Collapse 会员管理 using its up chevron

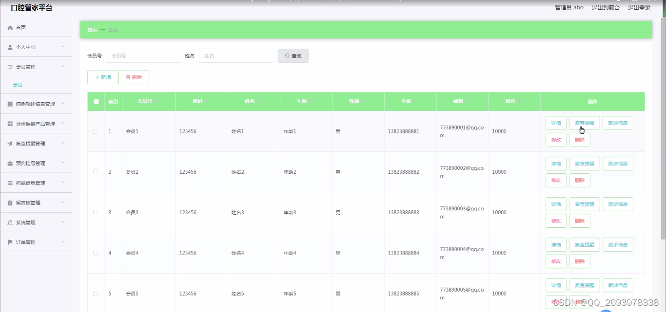pos(63,66)
